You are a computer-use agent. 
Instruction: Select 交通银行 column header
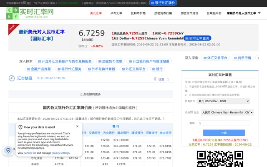[x=95, y=133]
